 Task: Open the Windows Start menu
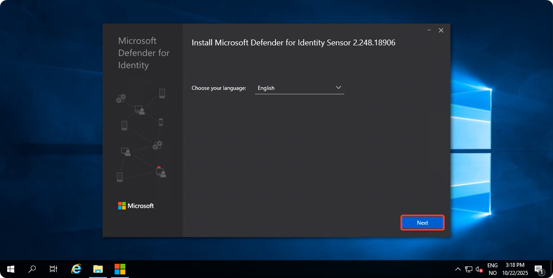tap(11, 269)
